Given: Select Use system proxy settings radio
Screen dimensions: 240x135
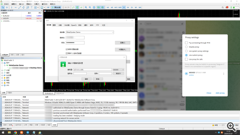Looking at the screenshot, I should click(x=186, y=51).
